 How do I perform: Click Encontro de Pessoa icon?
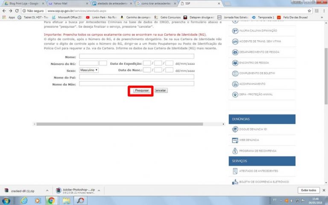(x=235, y=62)
